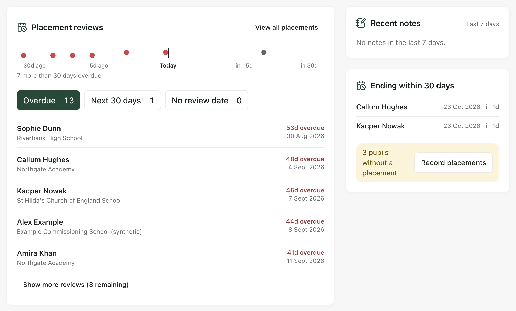
Task: Open Alex Example's review row
Action: 171,226
